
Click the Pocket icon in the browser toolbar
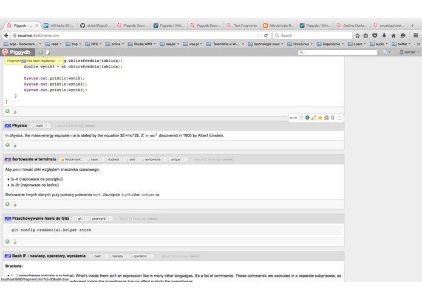375,35
